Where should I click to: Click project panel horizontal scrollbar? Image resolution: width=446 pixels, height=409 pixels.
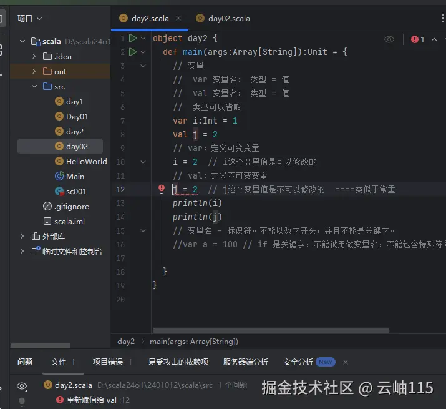(40, 345)
